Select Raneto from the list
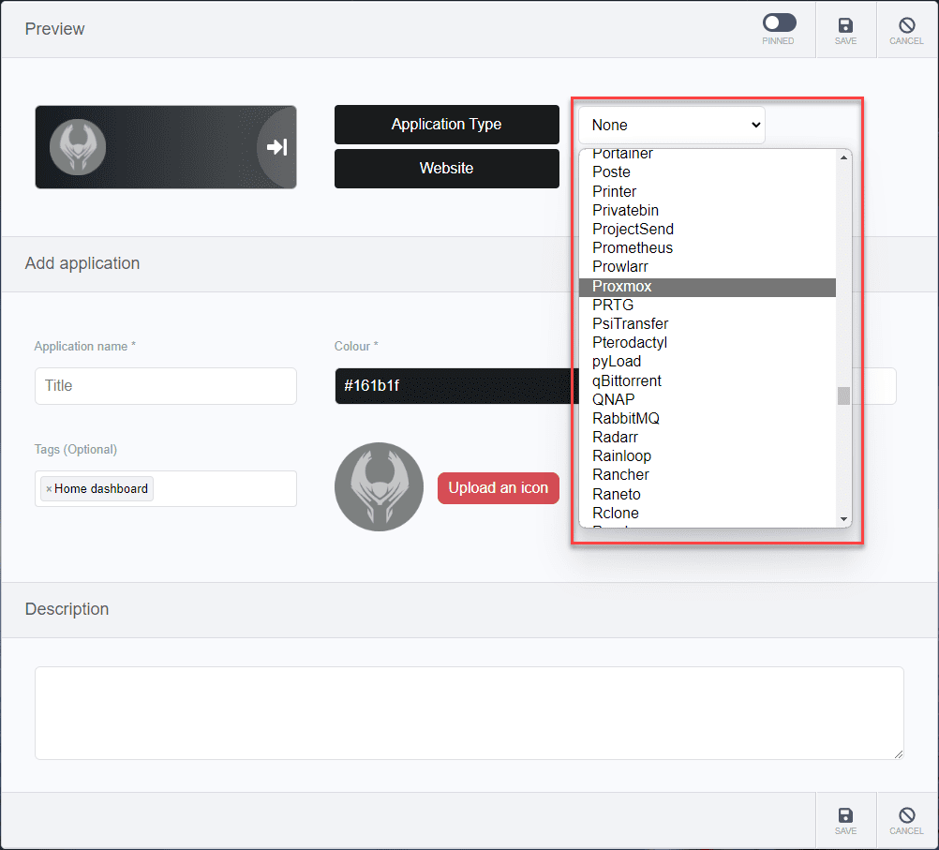This screenshot has height=850, width=939. point(708,494)
